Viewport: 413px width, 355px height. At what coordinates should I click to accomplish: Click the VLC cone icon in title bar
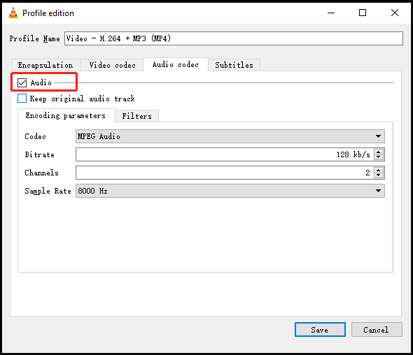[13, 13]
